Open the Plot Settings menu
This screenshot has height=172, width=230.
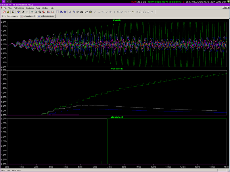[19, 8]
